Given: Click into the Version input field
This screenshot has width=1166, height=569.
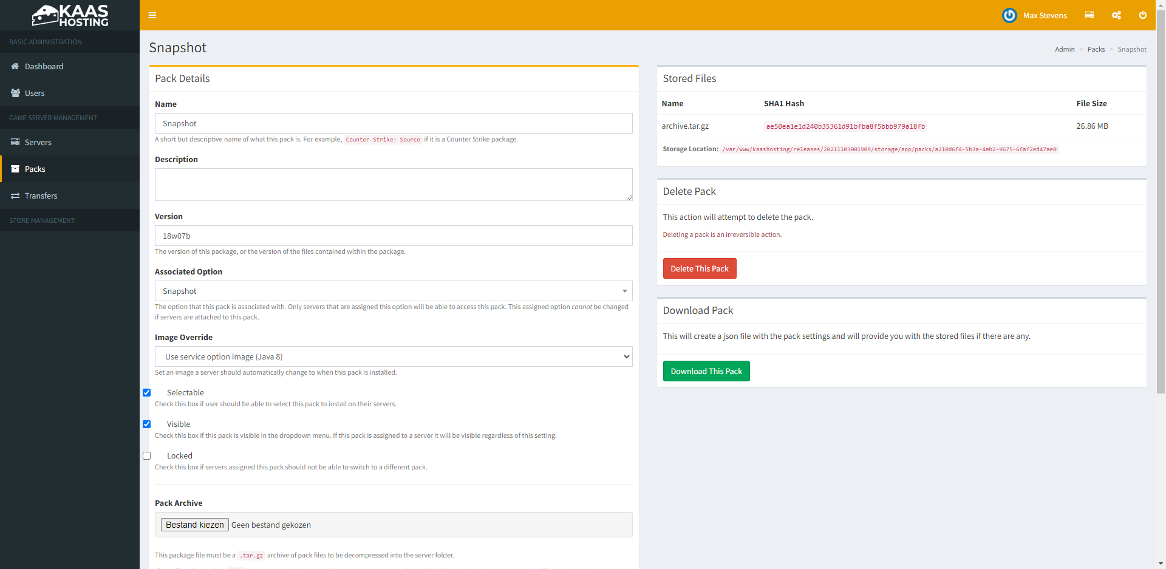Looking at the screenshot, I should tap(393, 236).
